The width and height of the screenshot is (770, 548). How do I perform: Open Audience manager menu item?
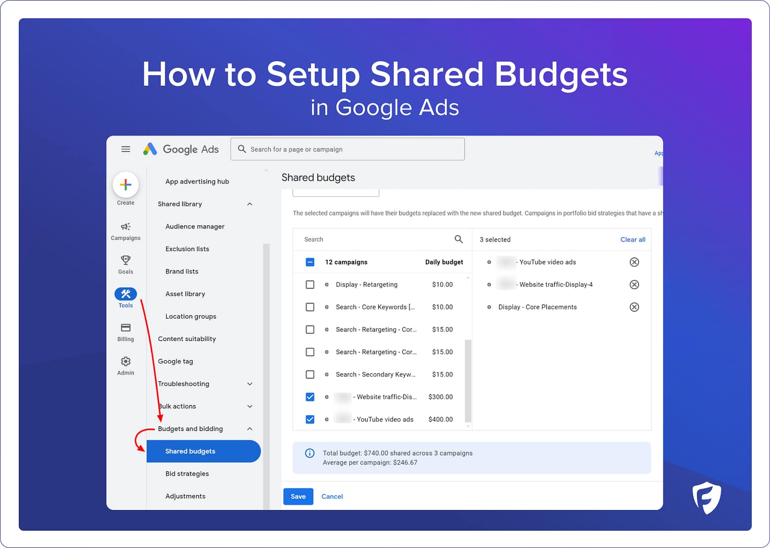point(194,227)
